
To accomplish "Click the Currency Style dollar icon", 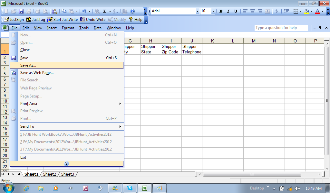I will coord(277,11).
